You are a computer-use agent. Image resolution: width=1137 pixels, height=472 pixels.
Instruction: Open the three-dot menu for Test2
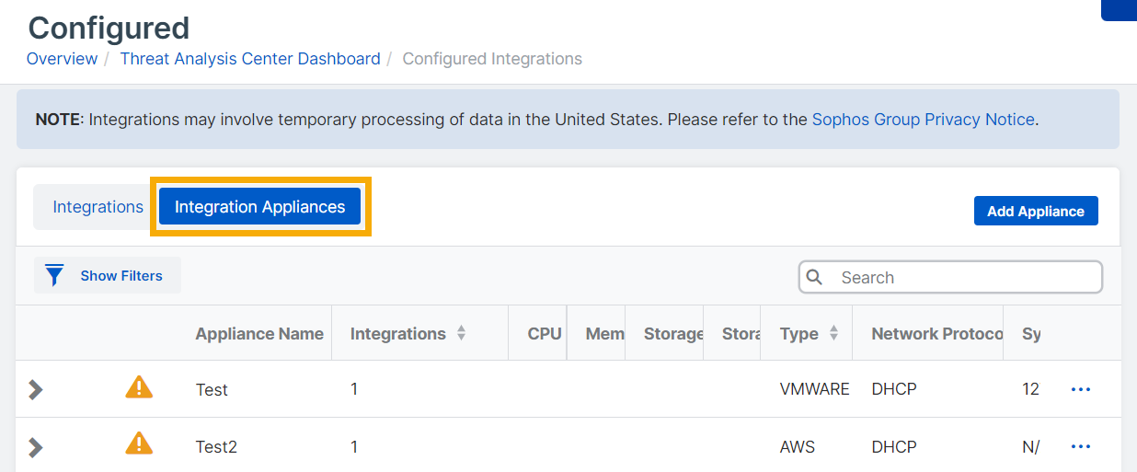pyautogui.click(x=1081, y=446)
